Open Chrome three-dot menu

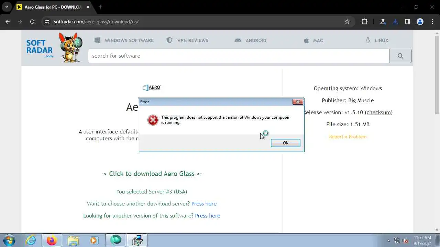click(432, 22)
